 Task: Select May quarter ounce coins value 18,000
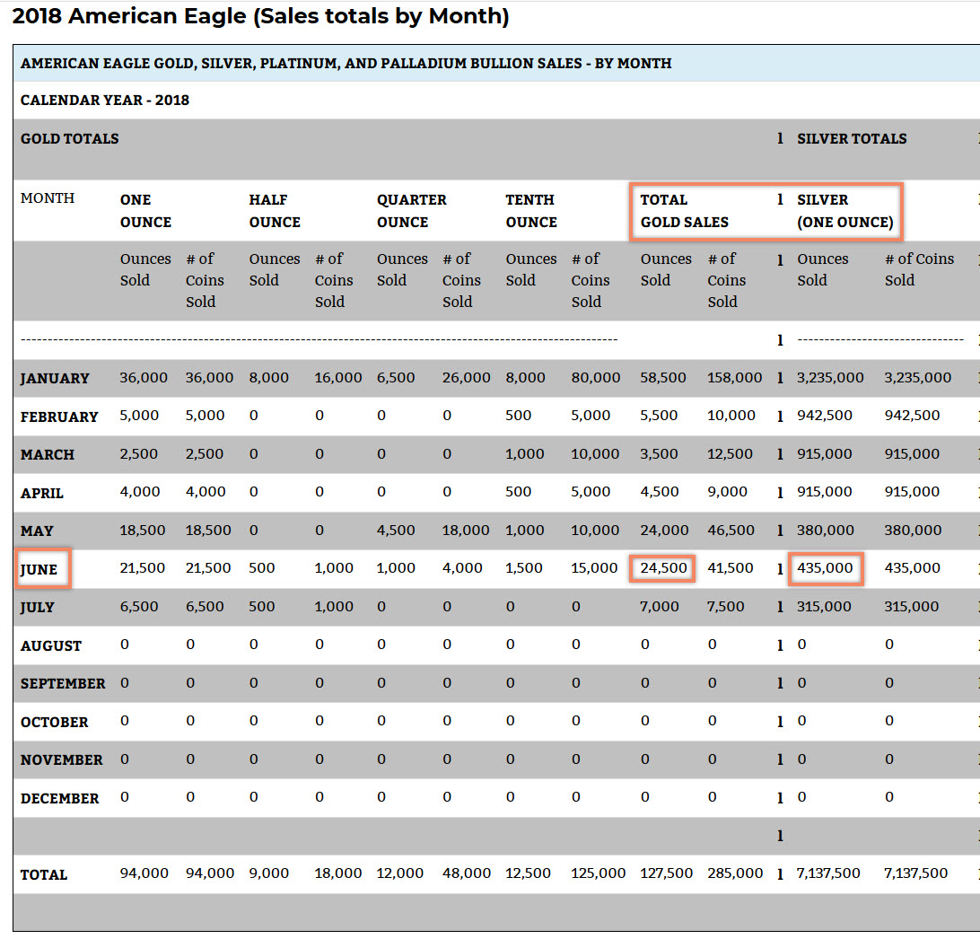466,531
